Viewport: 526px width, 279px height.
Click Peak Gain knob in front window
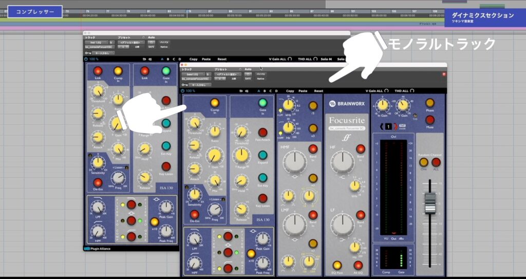click(262, 238)
